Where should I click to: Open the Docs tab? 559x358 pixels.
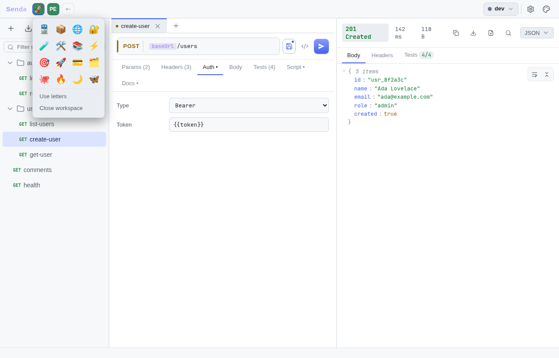tap(130, 83)
